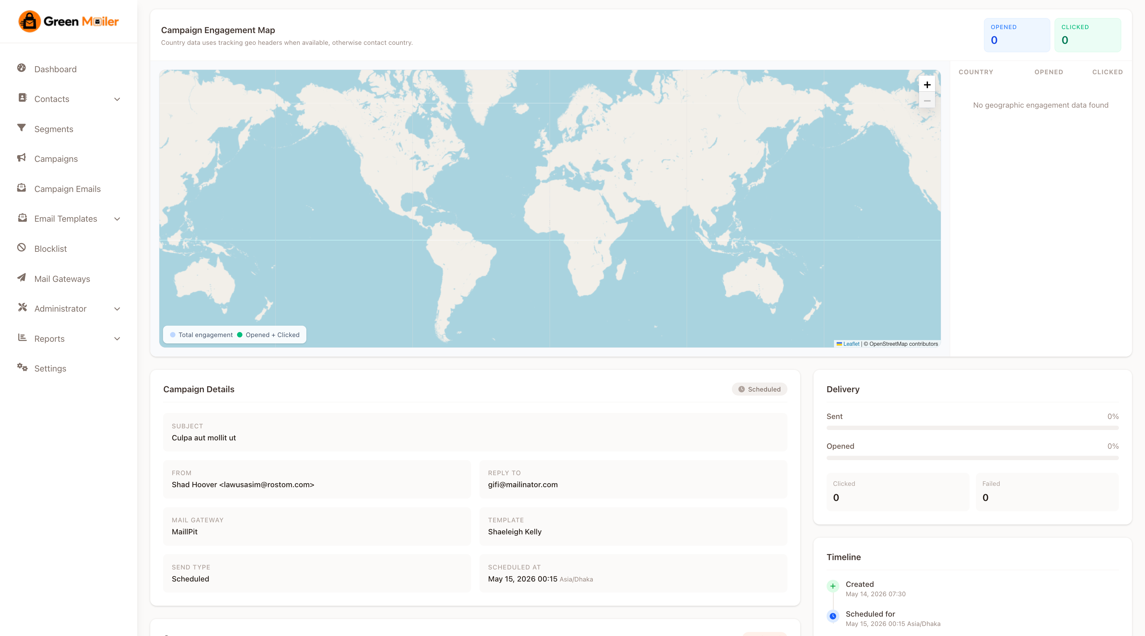Click sender 'Shad Hoover <lawusasim@rostom.com>'
The width and height of the screenshot is (1145, 636).
pos(243,485)
